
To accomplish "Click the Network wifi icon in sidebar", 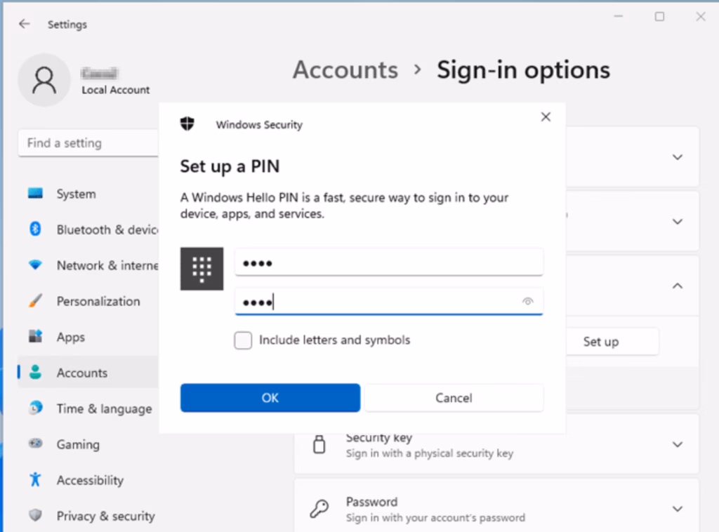I will (35, 265).
